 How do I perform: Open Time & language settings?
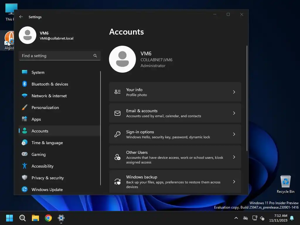pos(59,143)
